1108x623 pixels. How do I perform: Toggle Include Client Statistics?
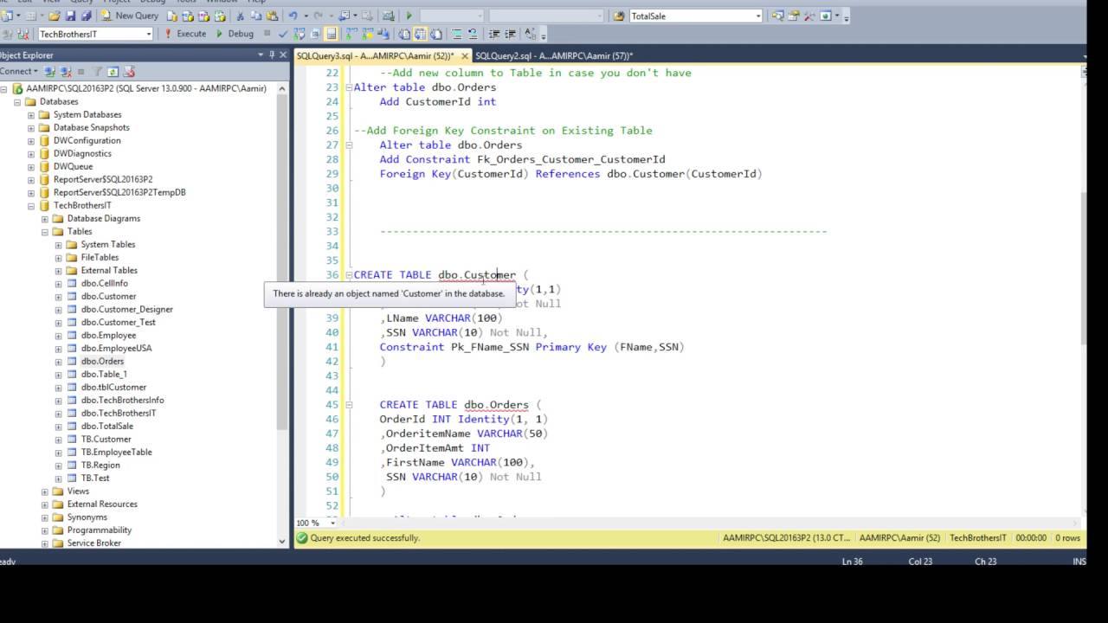coord(383,34)
